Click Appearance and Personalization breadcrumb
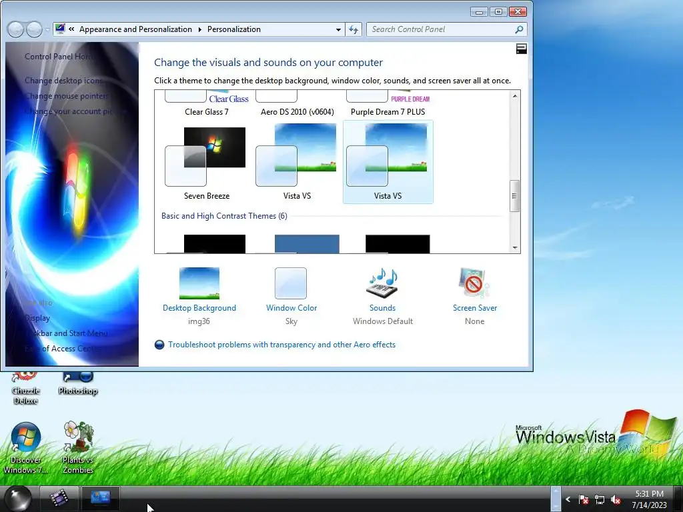 point(135,29)
